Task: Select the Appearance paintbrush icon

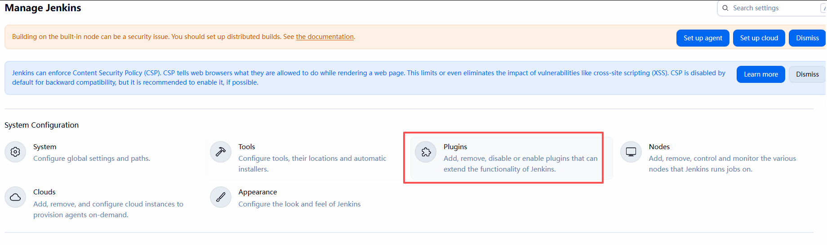Action: pyautogui.click(x=220, y=197)
